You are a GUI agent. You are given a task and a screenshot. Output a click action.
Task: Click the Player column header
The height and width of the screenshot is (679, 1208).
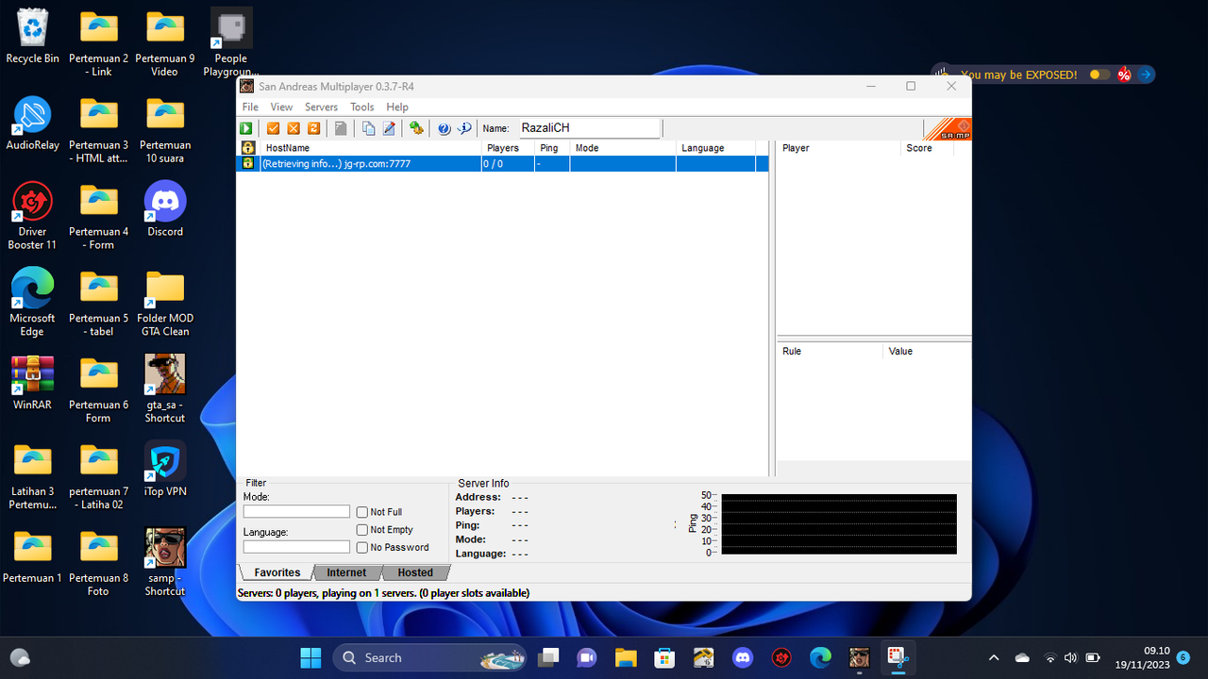(x=838, y=148)
